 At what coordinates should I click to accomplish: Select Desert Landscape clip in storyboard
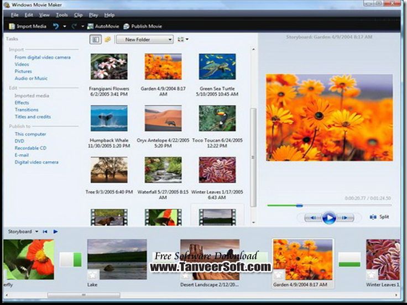(x=210, y=259)
